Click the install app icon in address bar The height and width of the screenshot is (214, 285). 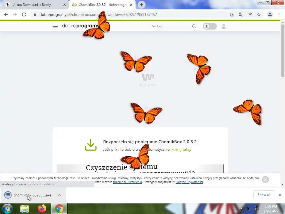click(x=232, y=14)
